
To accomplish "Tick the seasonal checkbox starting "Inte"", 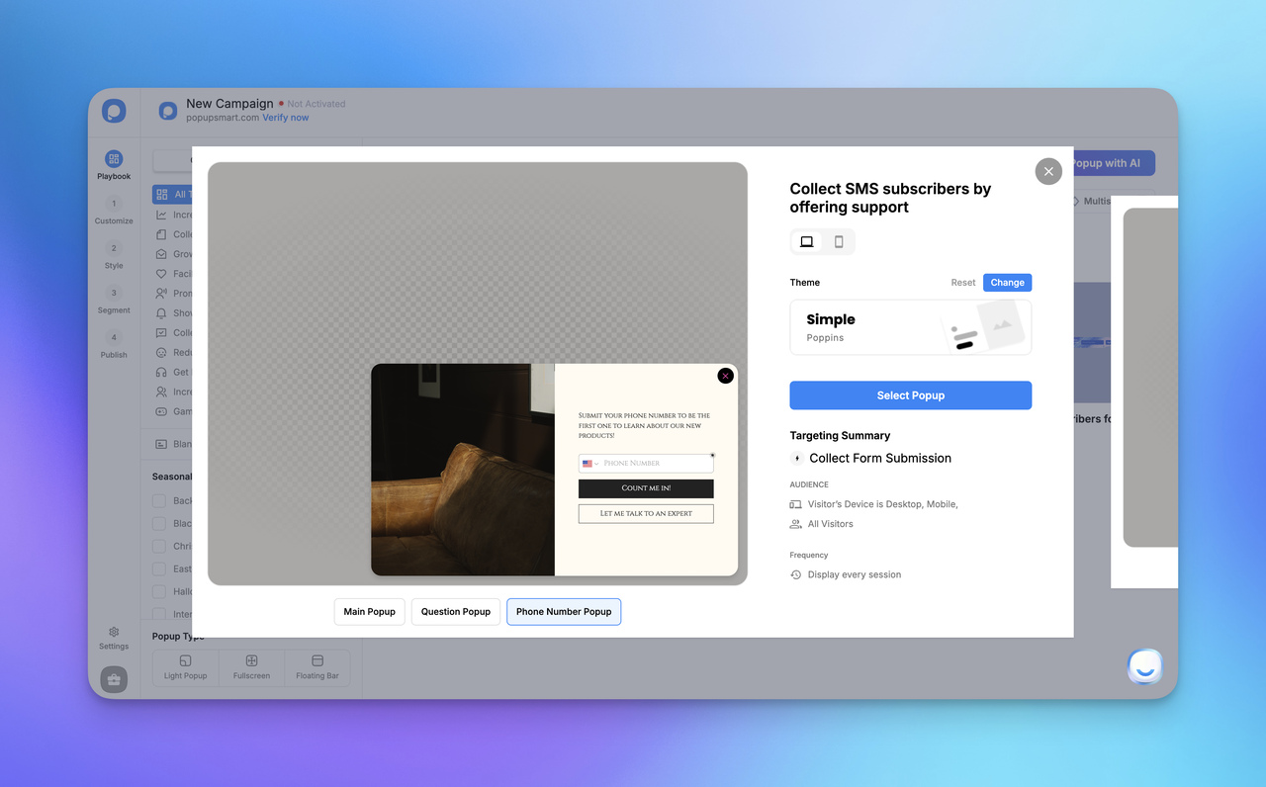I will coord(159,614).
